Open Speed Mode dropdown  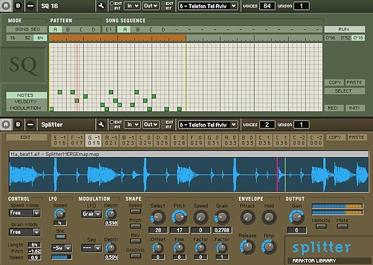click(24, 213)
